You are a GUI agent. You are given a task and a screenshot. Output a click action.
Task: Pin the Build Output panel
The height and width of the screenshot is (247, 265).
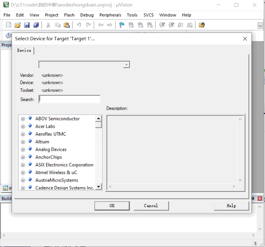(x=253, y=198)
